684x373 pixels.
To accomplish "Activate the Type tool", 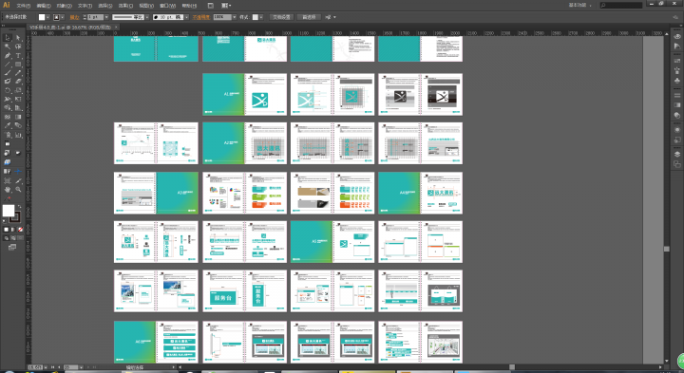I will [x=18, y=56].
